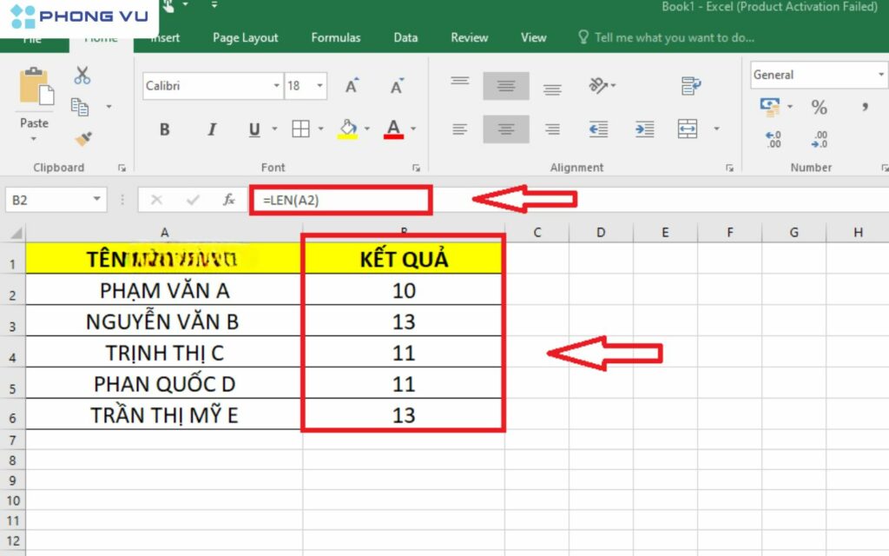The height and width of the screenshot is (556, 889).
Task: Toggle Bold formatting
Action: (x=164, y=129)
